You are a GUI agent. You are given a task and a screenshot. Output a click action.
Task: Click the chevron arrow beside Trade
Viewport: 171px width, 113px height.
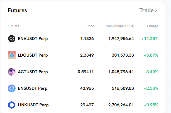(x=156, y=10)
